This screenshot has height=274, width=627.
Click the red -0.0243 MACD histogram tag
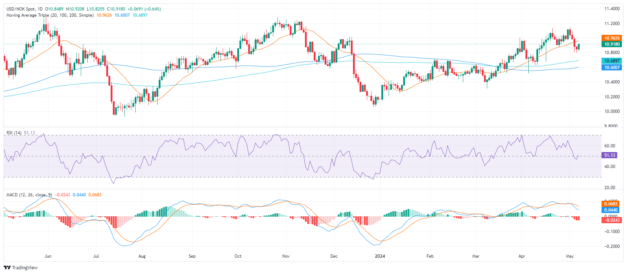click(612, 220)
